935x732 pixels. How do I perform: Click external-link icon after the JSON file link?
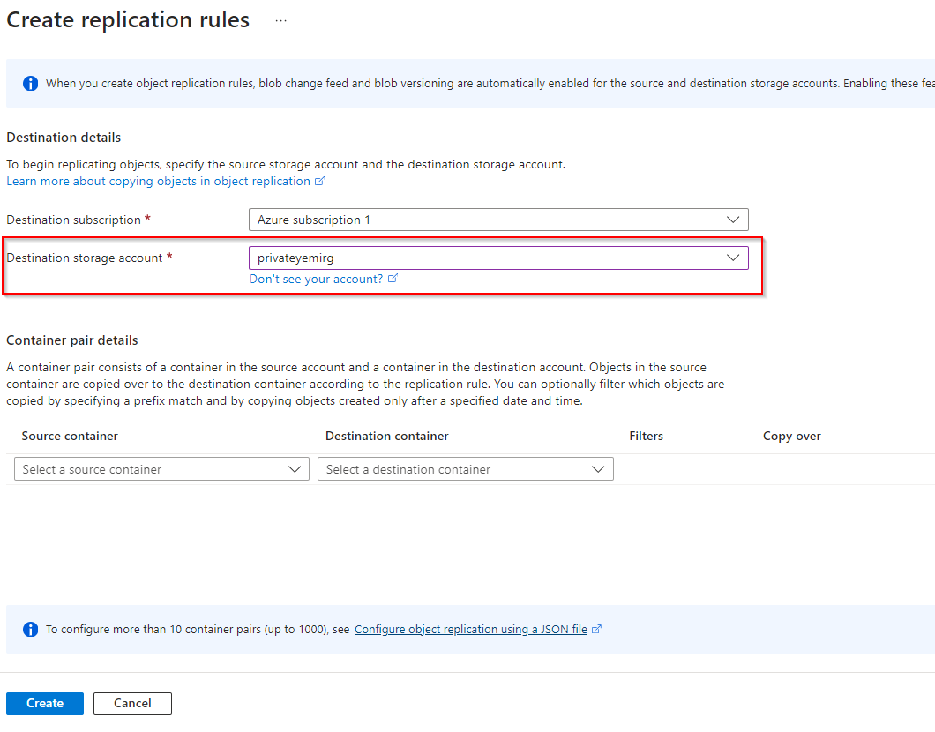(x=597, y=630)
